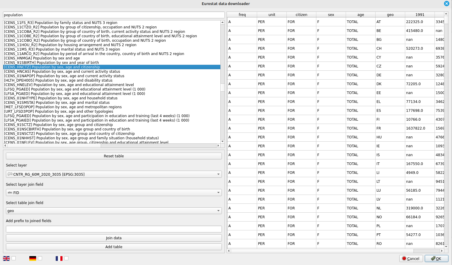The image size is (452, 265).
Task: Focus the population search field
Action: [114, 15]
